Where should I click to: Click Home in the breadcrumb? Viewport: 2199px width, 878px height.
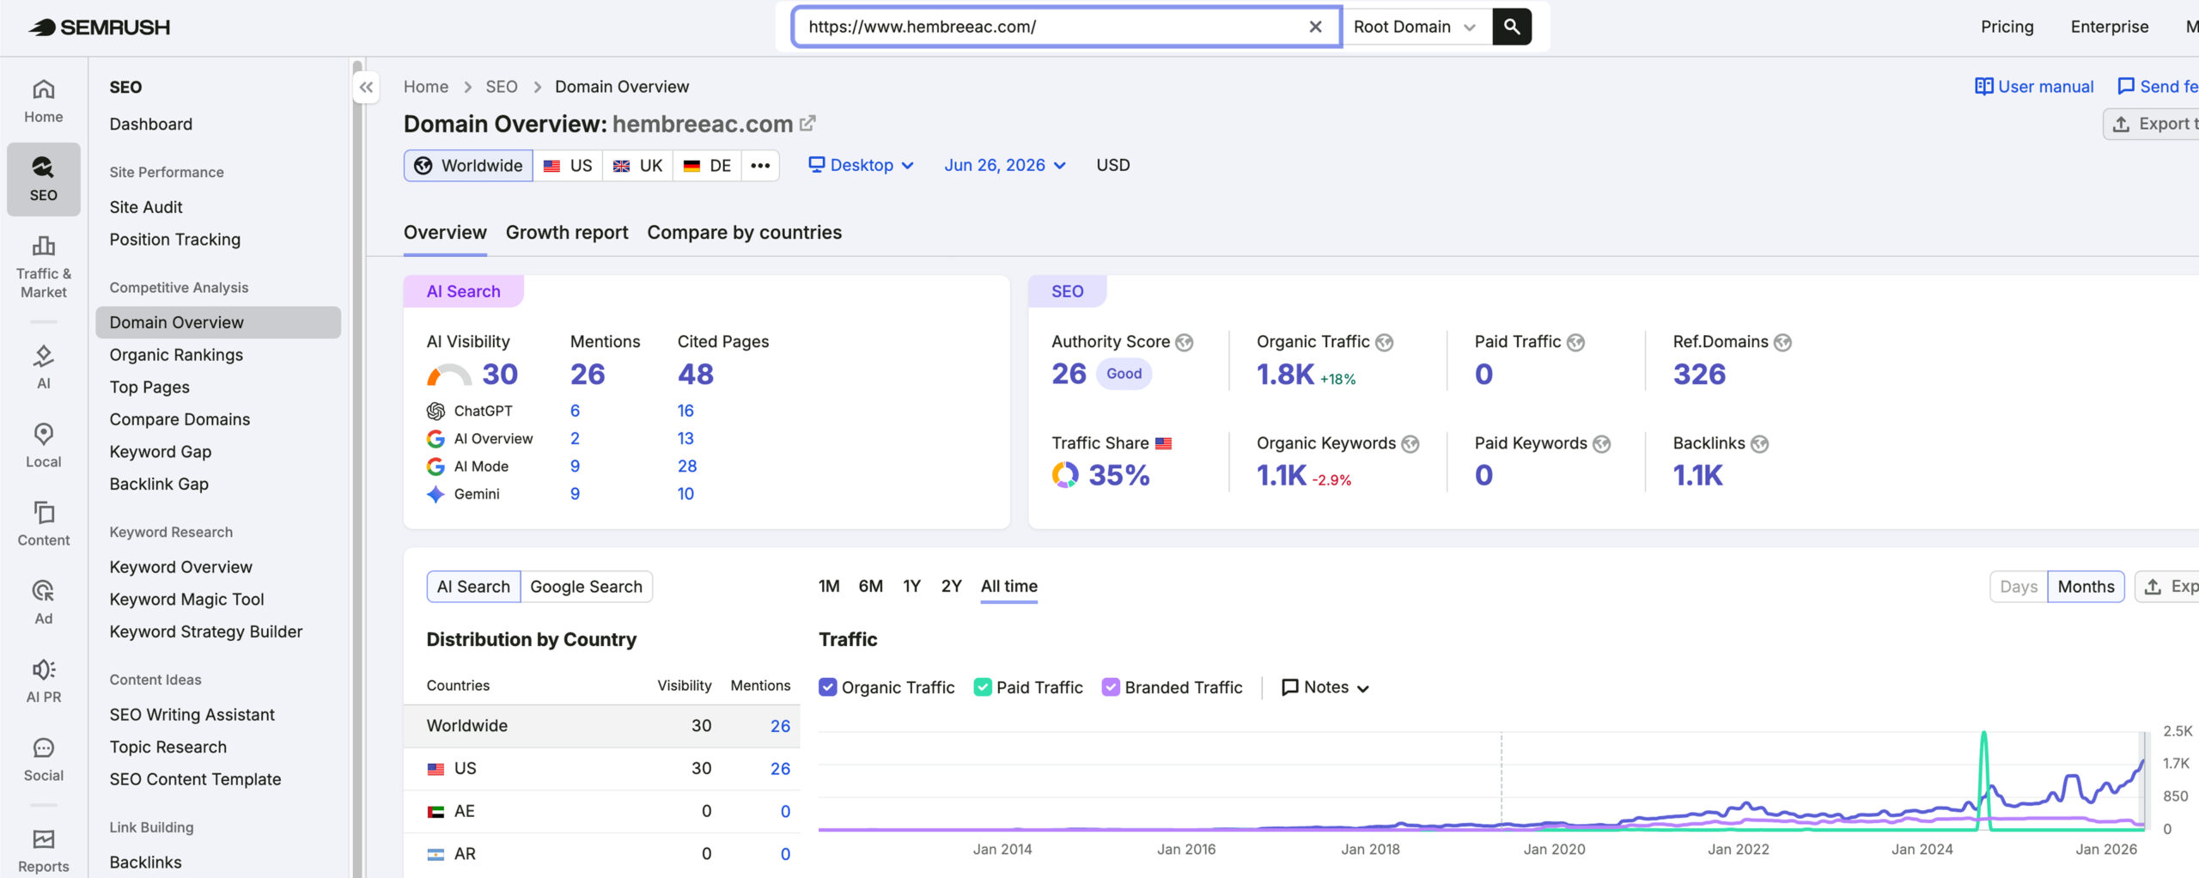(426, 87)
